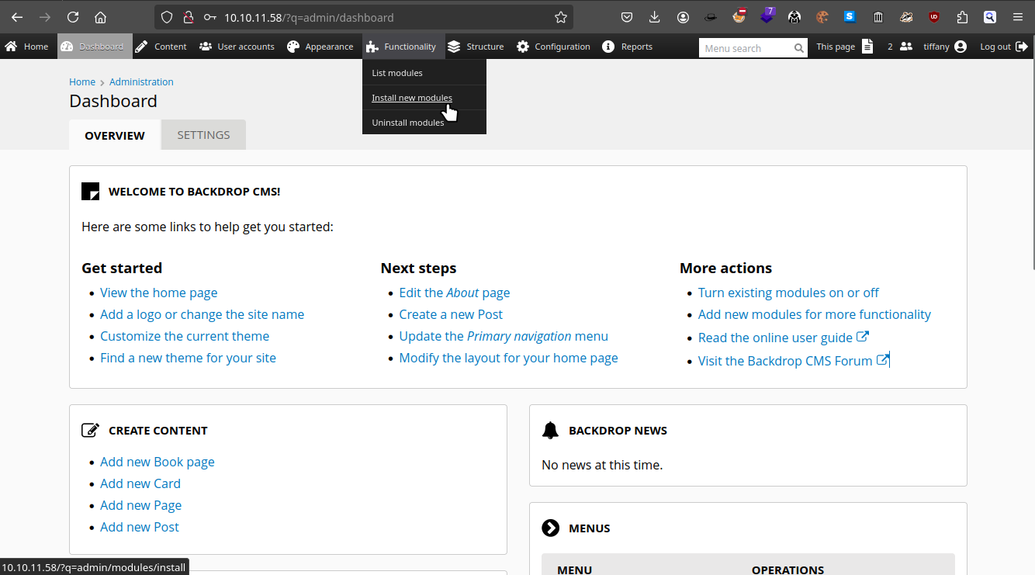Click the insecure padlock icon in address bar
This screenshot has width=1035, height=575.
pyautogui.click(x=187, y=17)
